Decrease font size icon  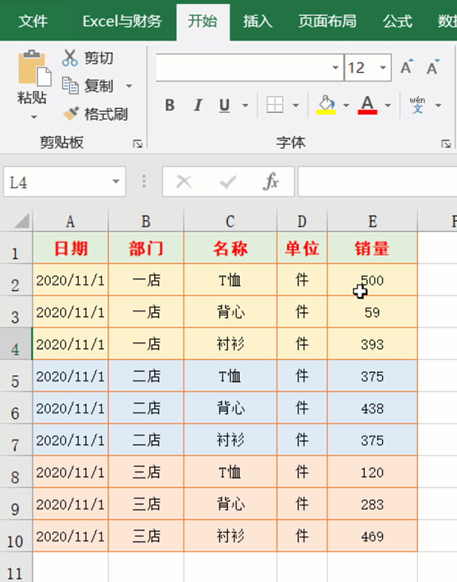point(433,67)
